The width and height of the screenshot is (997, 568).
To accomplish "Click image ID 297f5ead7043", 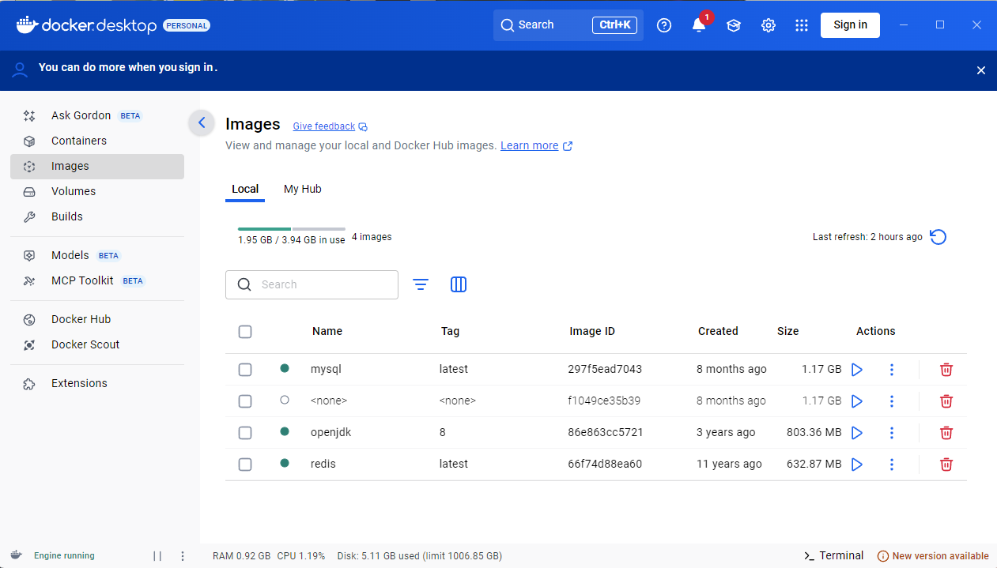I will 605,369.
